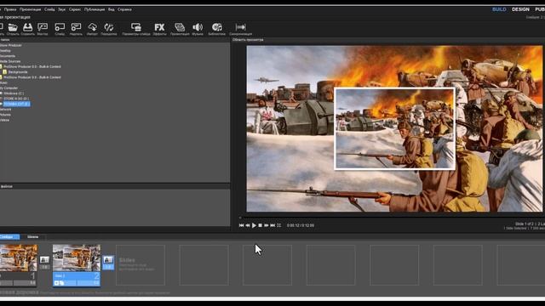Image resolution: width=545 pixels, height=306 pixels.
Task: Open the Презентация menu
Action: coord(31,9)
